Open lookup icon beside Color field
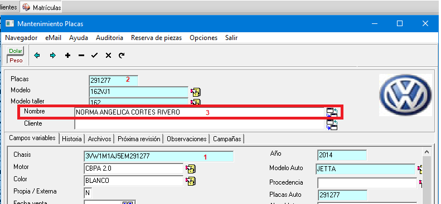441x204 pixels. [191, 181]
